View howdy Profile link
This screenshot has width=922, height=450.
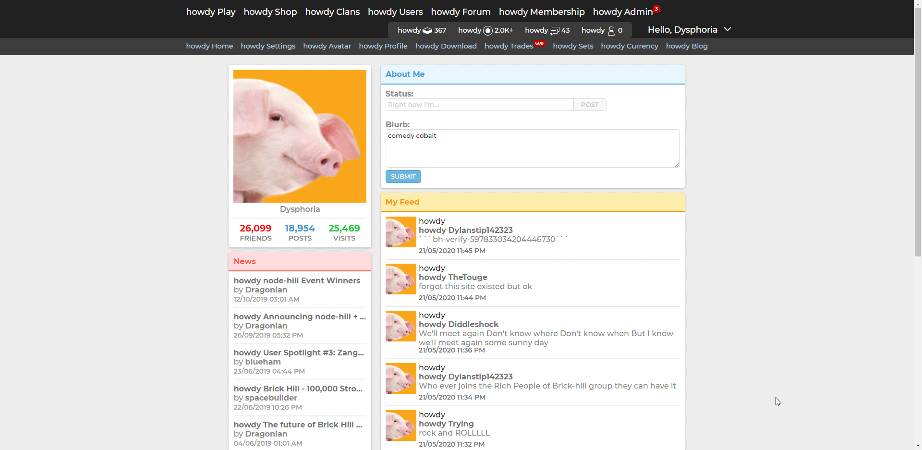click(x=383, y=46)
